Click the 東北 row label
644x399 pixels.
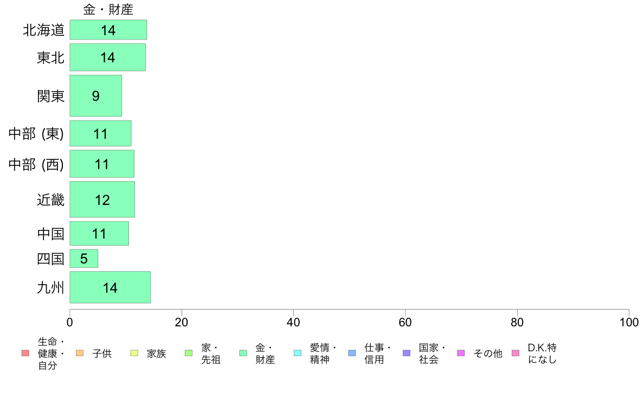coord(50,57)
